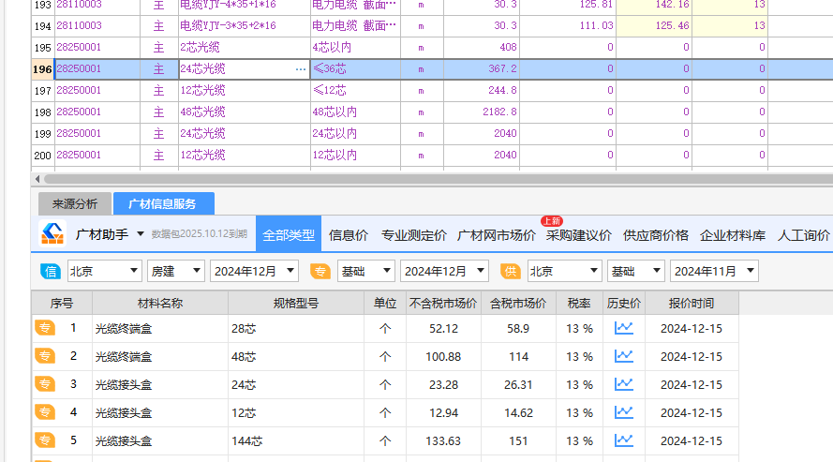Image resolution: width=833 pixels, height=462 pixels.
Task: Click the left arrow of horizontal scrollbar
Action: (37, 179)
